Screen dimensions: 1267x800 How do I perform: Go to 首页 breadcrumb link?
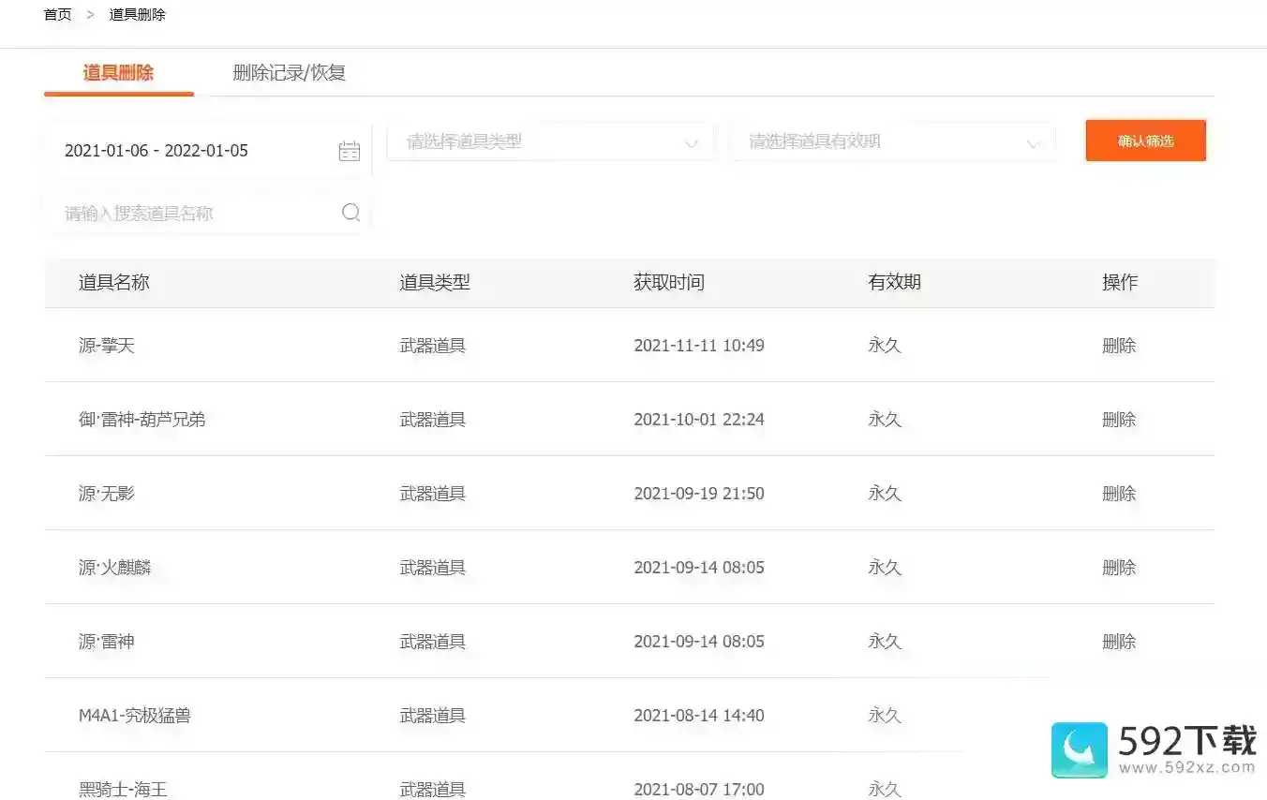pos(58,15)
